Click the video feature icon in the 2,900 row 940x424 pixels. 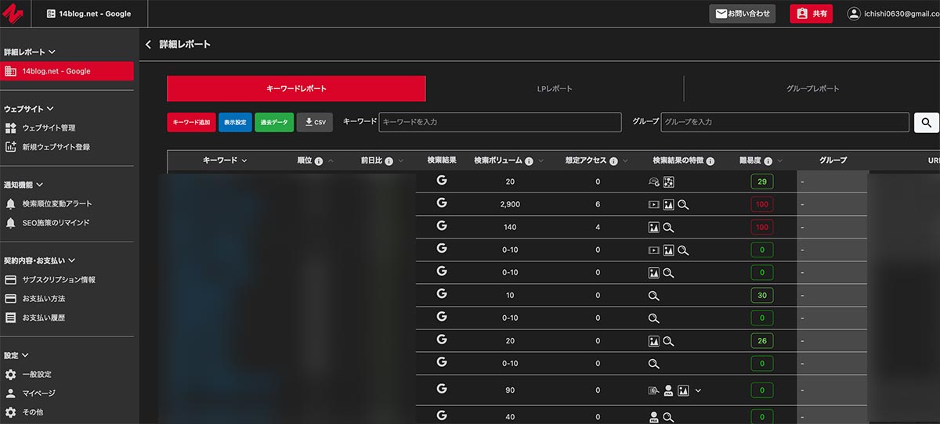653,205
